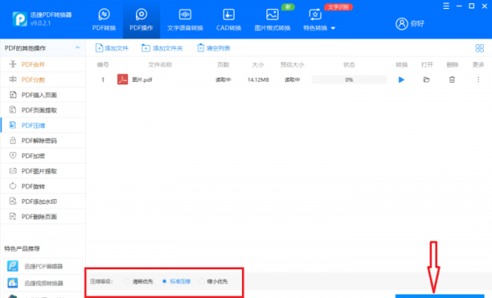The image size is (492, 298).
Task: Open 迅捷视频转换器 recommended product
Action: point(43,283)
